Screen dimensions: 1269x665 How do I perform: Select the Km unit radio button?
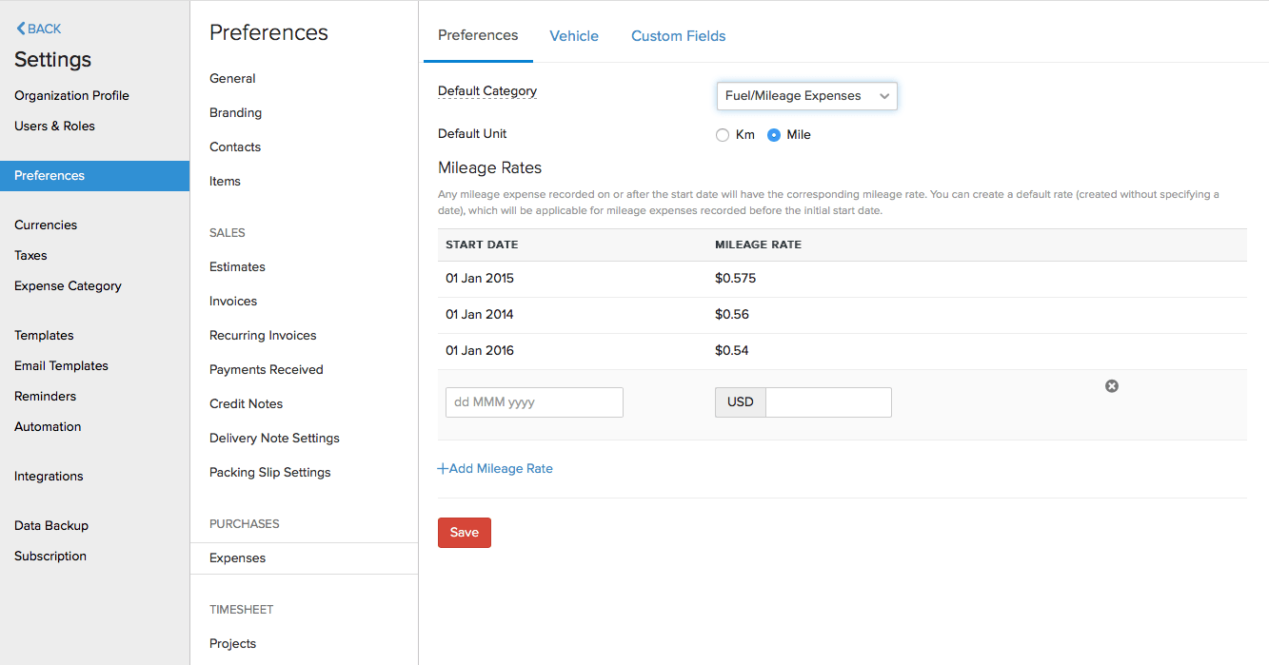pos(723,135)
